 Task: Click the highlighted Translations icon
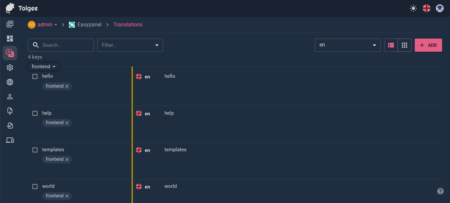(10, 53)
